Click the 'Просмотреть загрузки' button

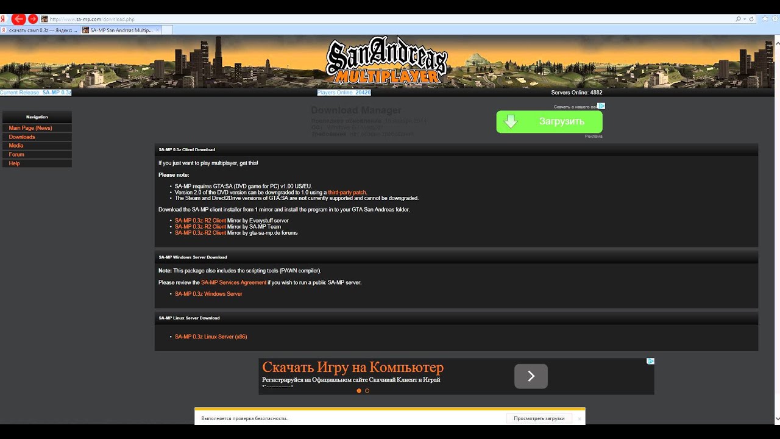[539, 418]
